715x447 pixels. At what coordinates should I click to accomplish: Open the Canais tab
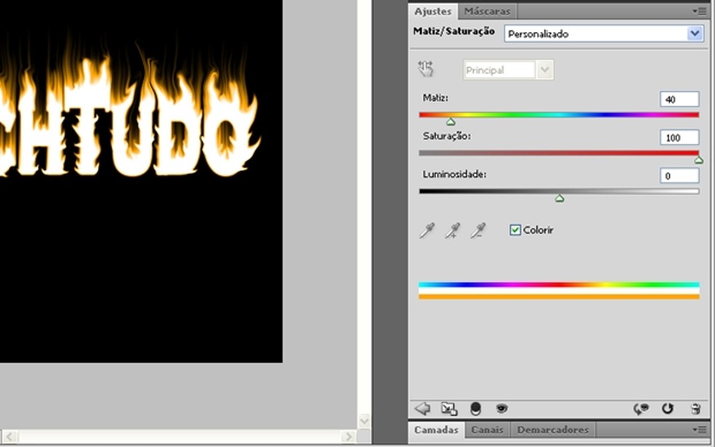[x=487, y=430]
